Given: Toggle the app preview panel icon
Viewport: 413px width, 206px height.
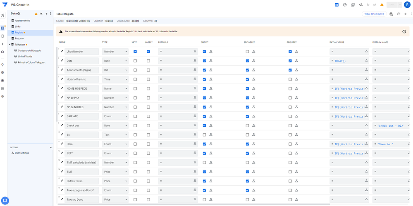Looking at the screenshot, I should point(337,5).
